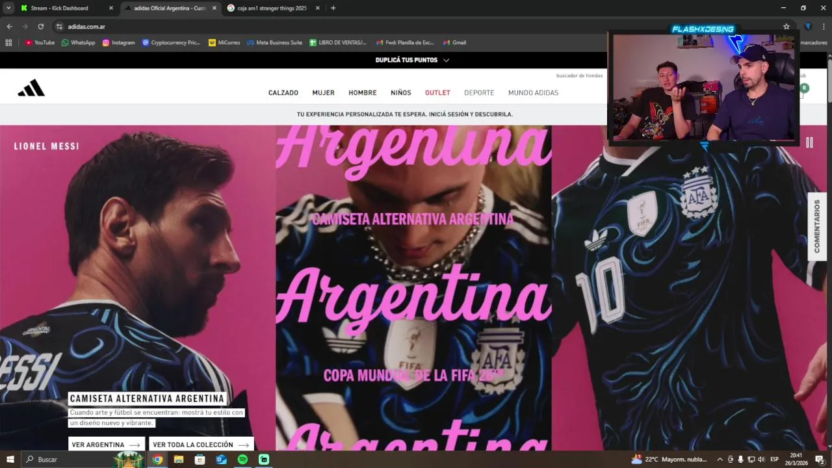Open Spotify from the taskbar

242,460
